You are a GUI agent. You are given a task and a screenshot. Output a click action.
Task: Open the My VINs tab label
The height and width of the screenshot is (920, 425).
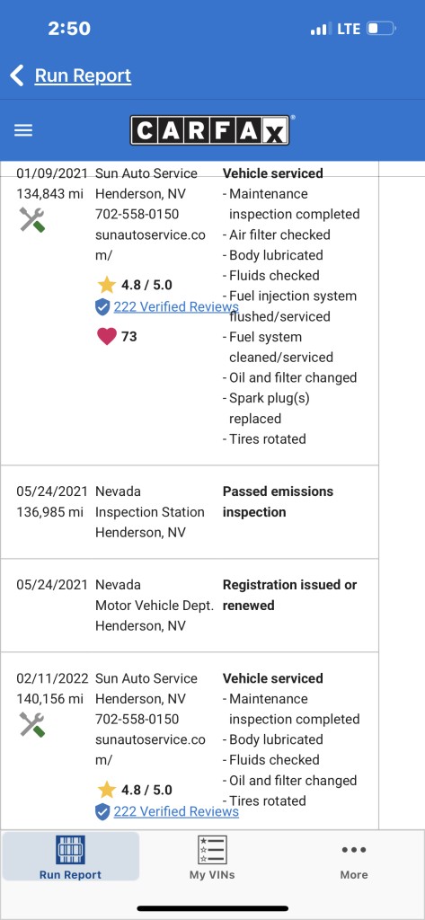(x=212, y=875)
